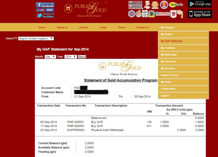Click the In value 3.0000
Viewport: 218px width, 157px height.
point(164,126)
